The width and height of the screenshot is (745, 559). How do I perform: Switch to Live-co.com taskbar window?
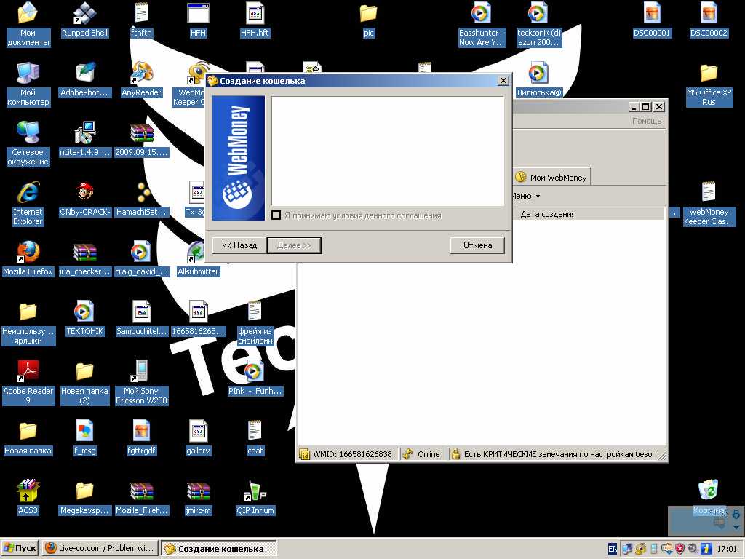click(x=100, y=548)
